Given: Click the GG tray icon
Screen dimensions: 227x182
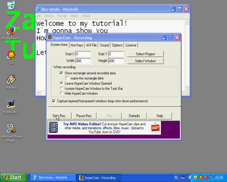Looking at the screenshot, I should point(201,177).
